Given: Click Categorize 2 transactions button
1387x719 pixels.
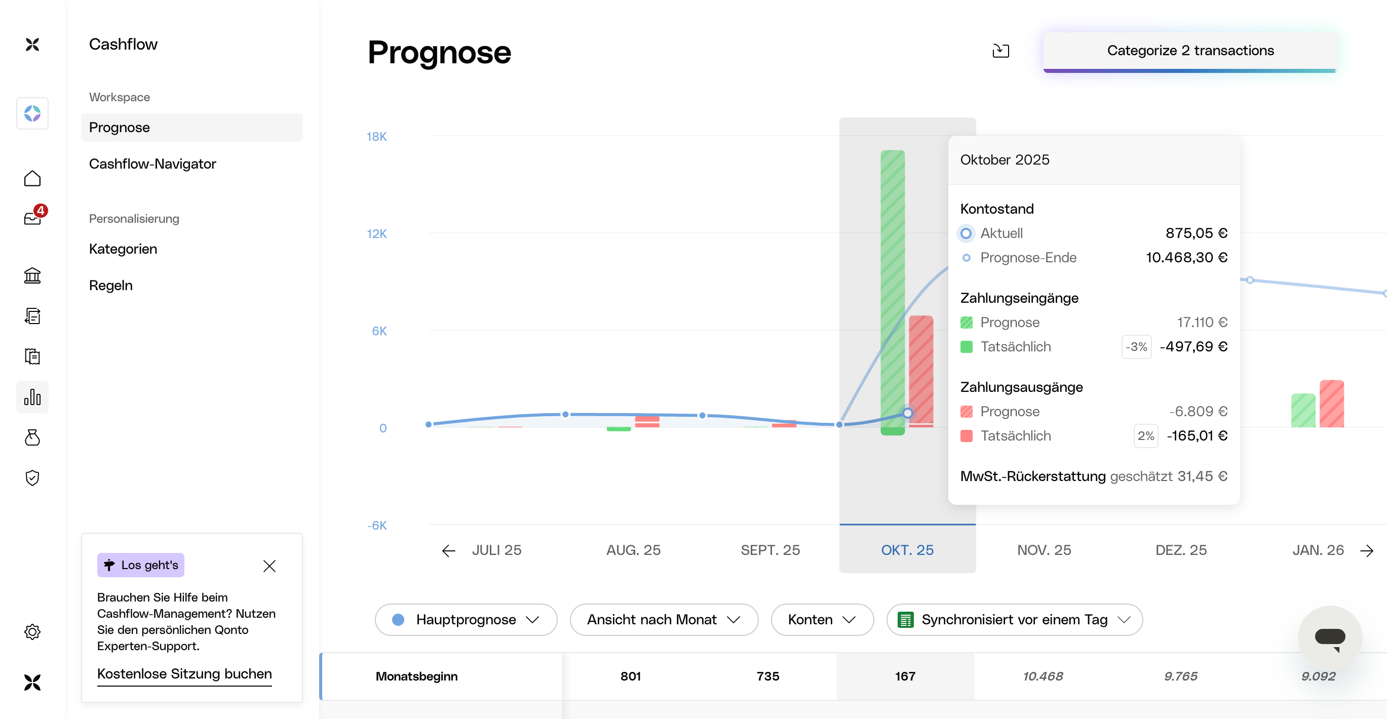Looking at the screenshot, I should point(1190,51).
